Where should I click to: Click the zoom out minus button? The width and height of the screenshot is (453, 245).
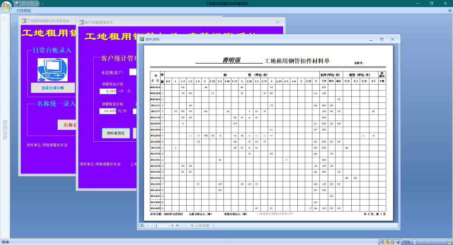tap(415, 242)
